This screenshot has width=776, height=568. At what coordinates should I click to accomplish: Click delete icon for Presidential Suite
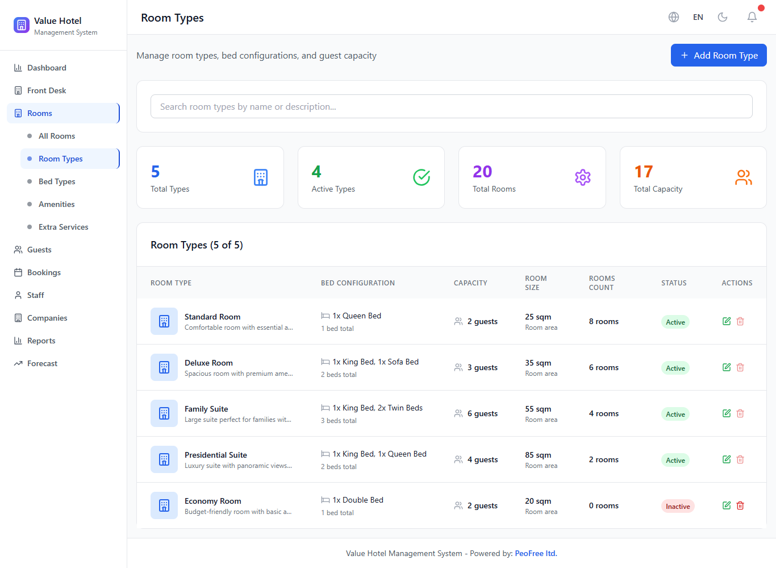tap(740, 459)
